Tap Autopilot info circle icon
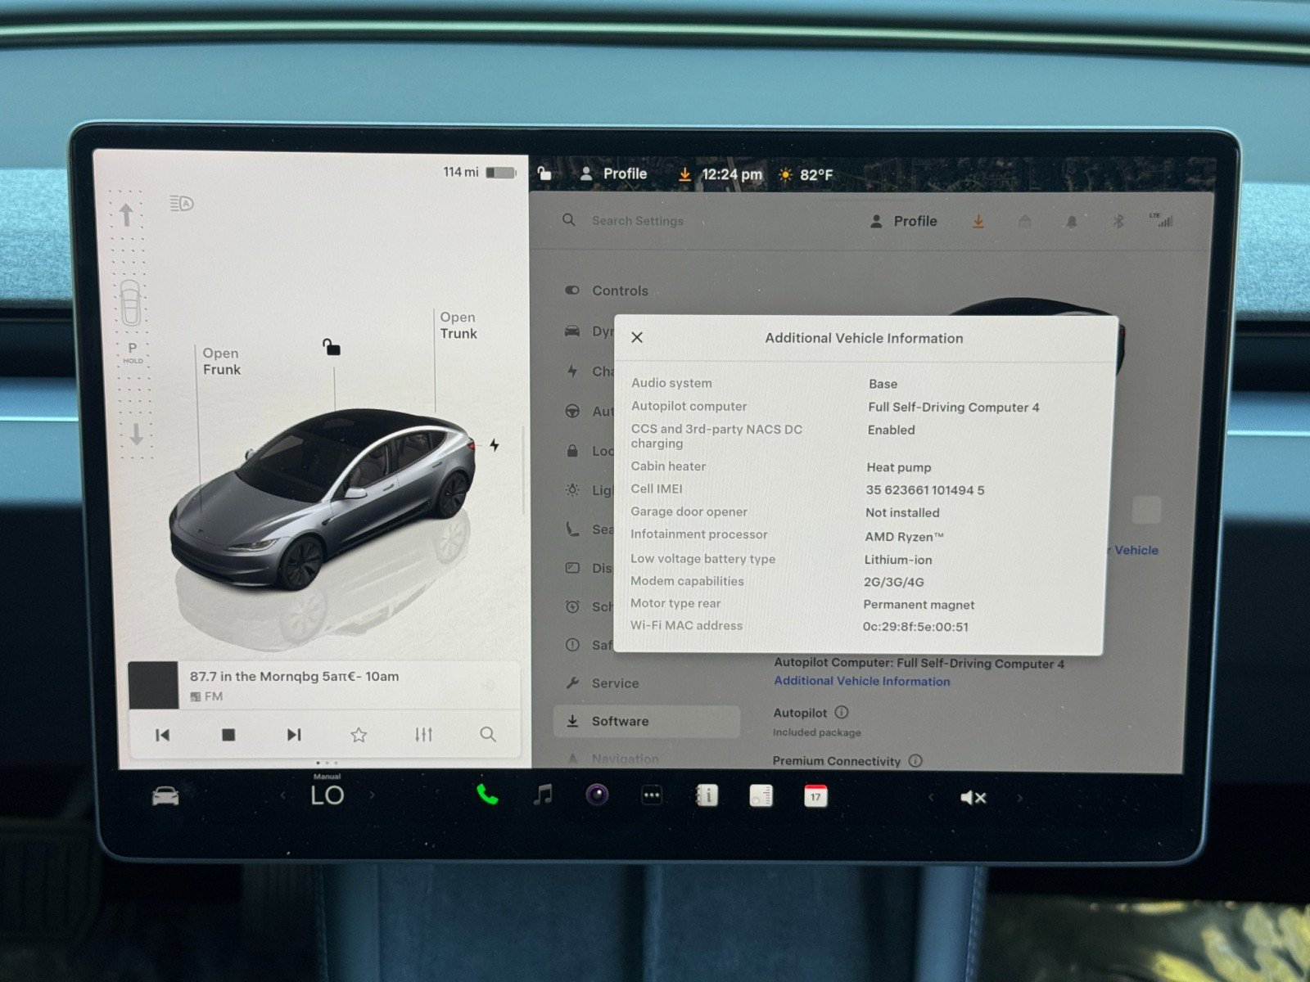Image resolution: width=1310 pixels, height=982 pixels. click(842, 712)
